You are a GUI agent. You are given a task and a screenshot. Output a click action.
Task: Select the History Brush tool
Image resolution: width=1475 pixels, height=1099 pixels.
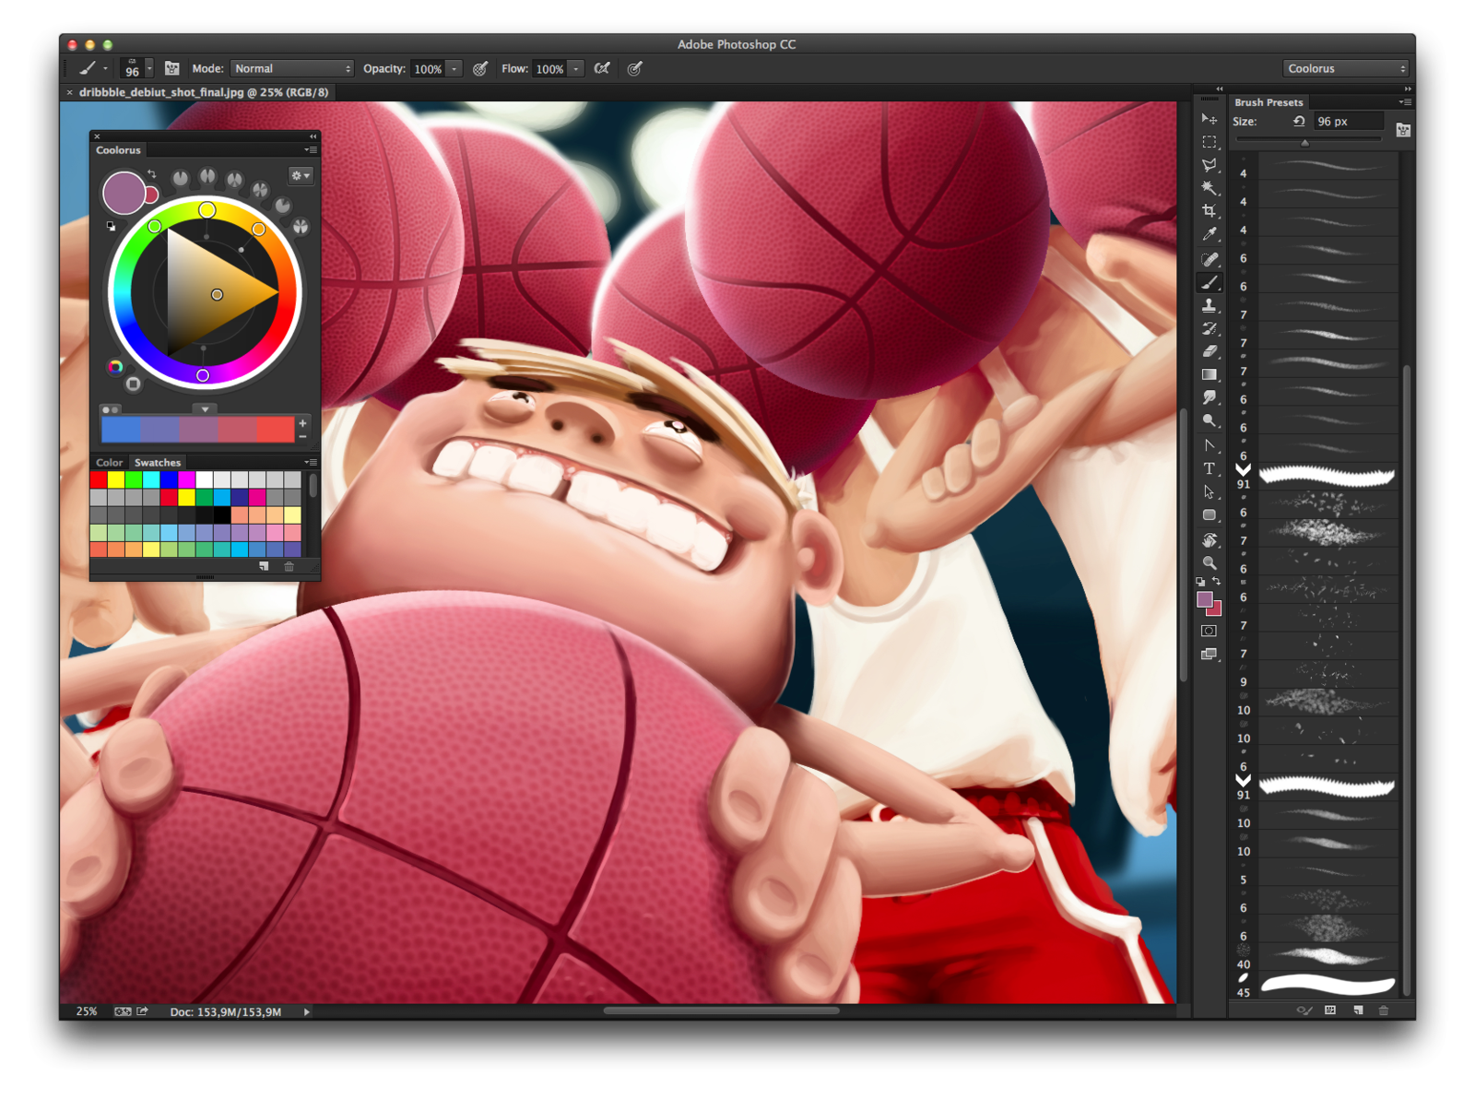1209,328
